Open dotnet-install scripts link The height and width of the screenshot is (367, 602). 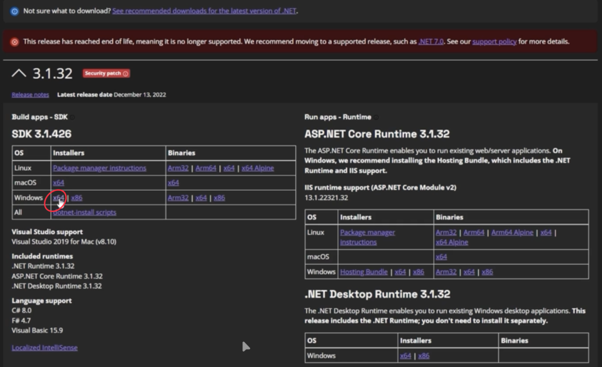(x=84, y=213)
